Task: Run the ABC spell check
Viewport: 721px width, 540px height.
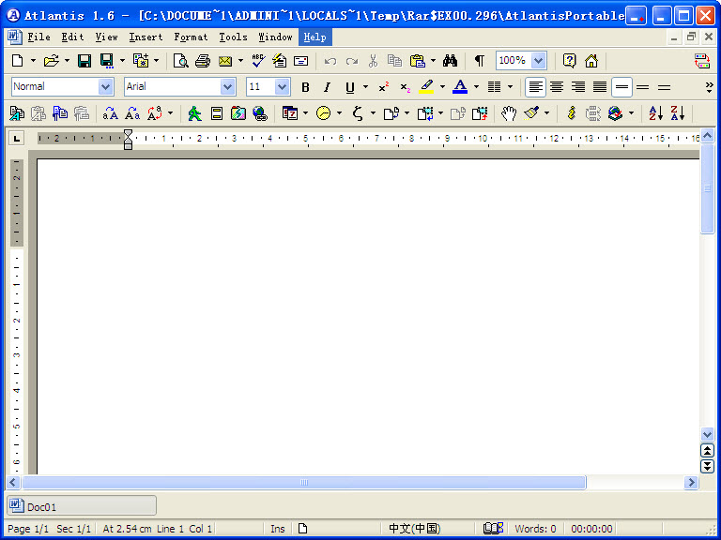Action: 258,61
